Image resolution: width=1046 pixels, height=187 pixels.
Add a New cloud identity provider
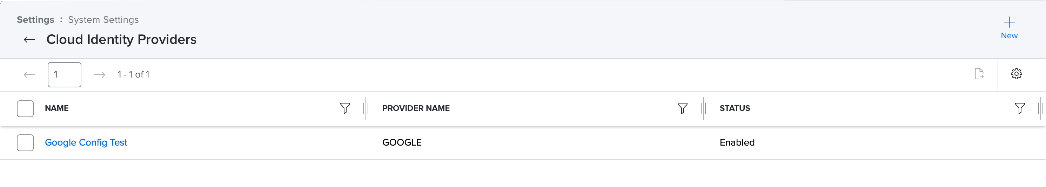[x=1009, y=28]
